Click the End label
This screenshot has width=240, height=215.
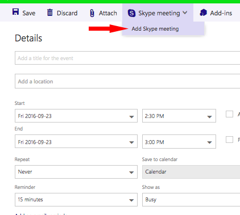tap(19, 129)
